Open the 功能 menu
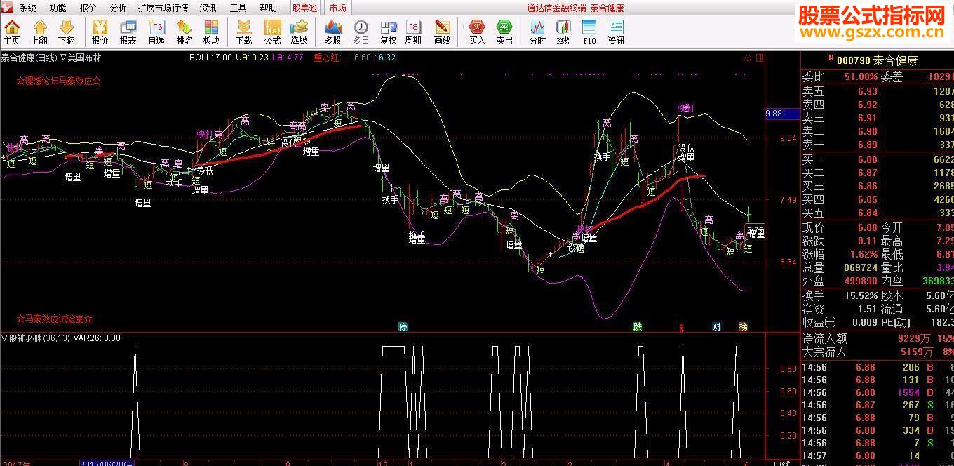Viewport: 954px width, 466px height. tap(58, 8)
